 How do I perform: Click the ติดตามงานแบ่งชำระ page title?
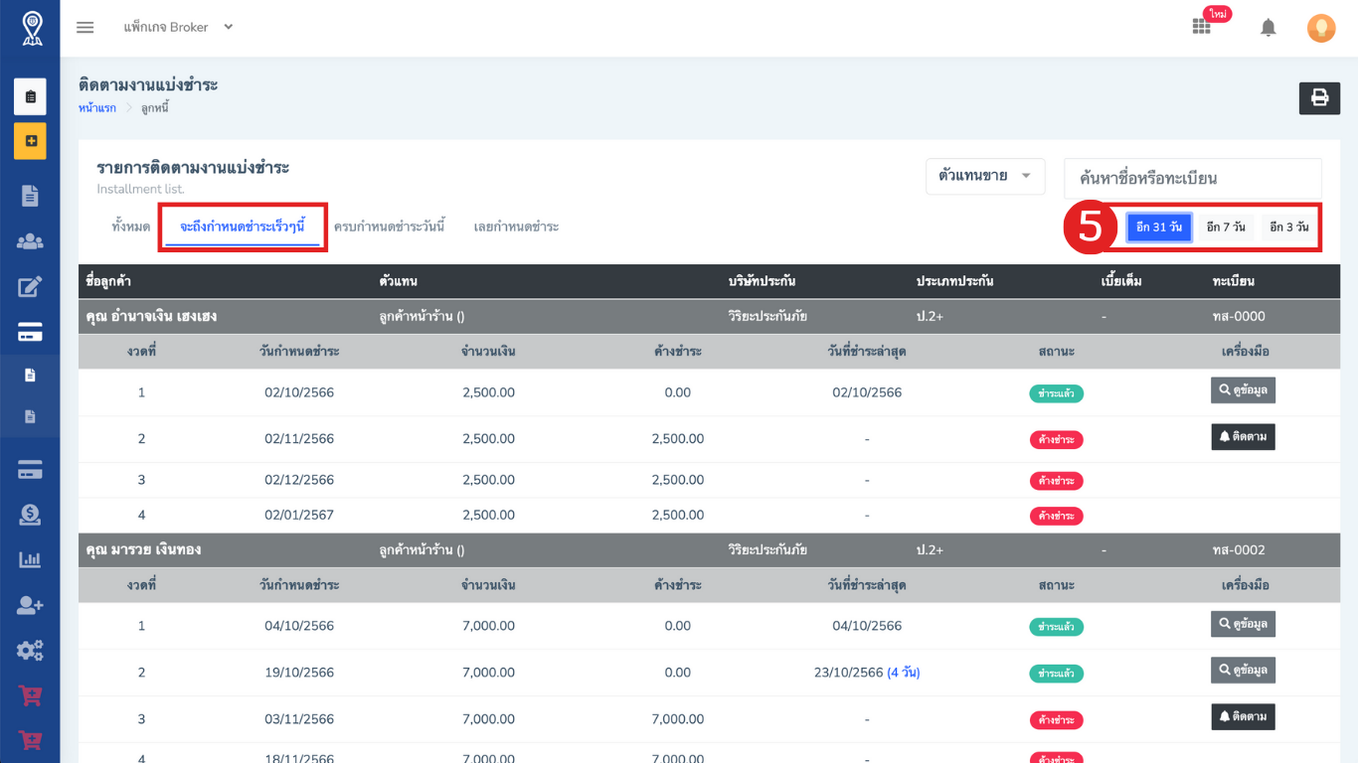point(148,85)
